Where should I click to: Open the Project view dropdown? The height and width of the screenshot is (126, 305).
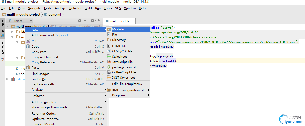(x=20, y=21)
